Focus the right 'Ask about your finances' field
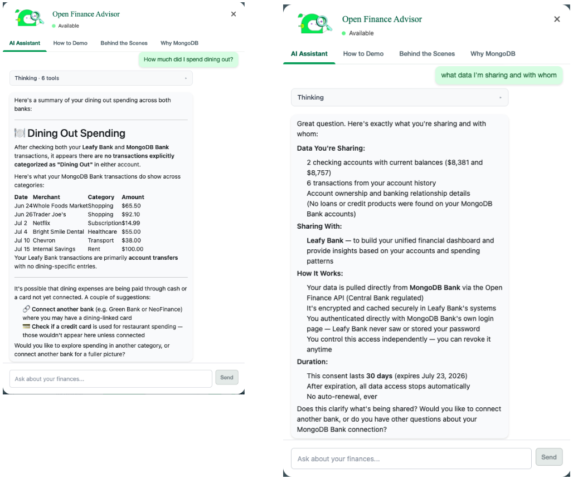Viewport: 573px width, 479px height. 411,458
